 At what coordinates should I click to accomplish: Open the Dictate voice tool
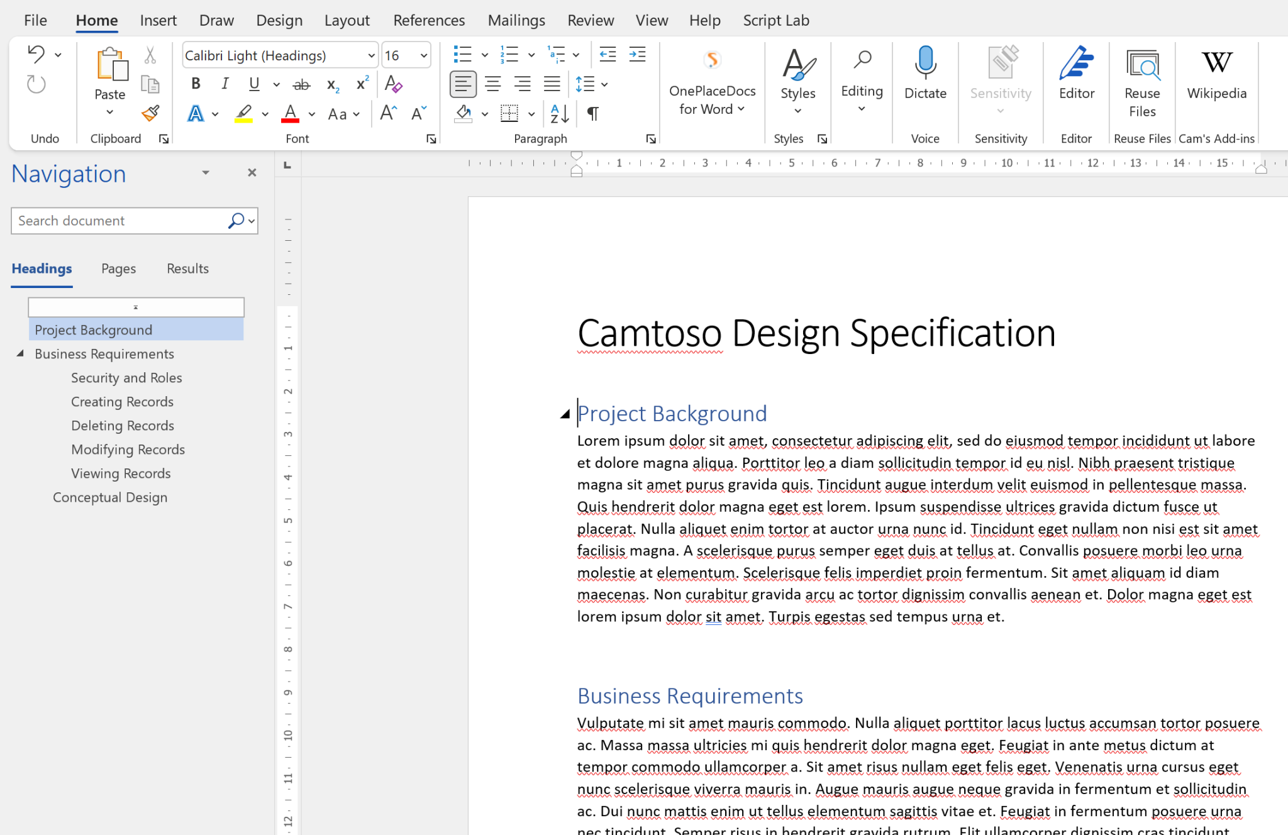pos(924,75)
